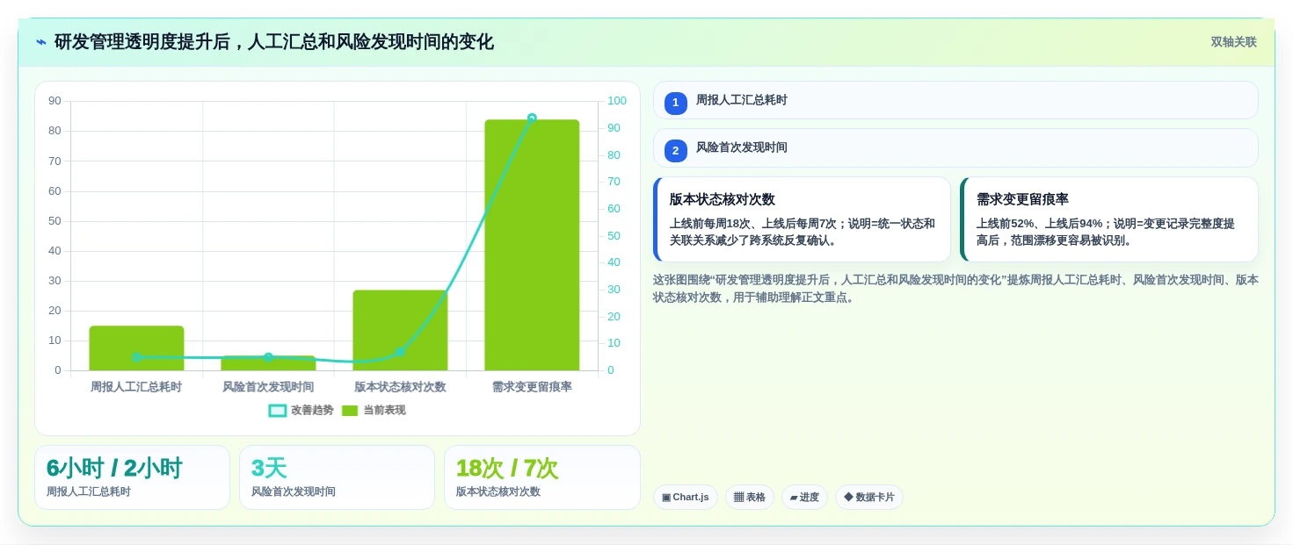Click the x-axis label 周报人工汇总耗时
Image resolution: width=1293 pixels, height=545 pixels.
tap(136, 387)
